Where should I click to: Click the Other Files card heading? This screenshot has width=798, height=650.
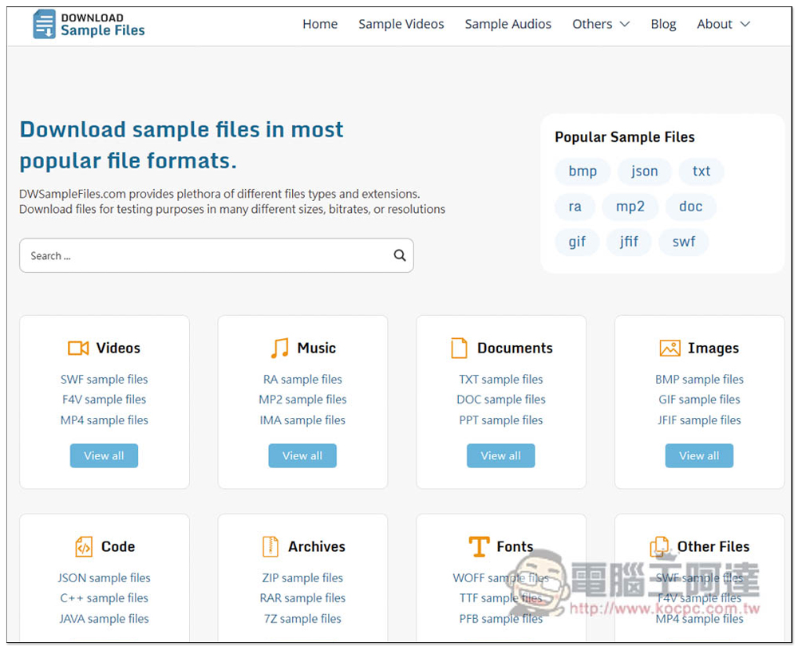713,547
